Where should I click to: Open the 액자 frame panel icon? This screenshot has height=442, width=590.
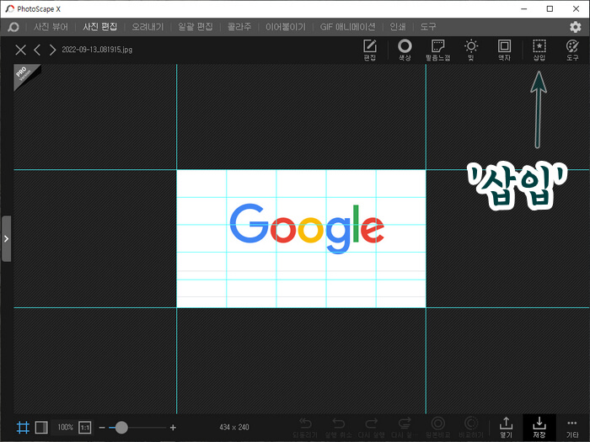tap(504, 50)
